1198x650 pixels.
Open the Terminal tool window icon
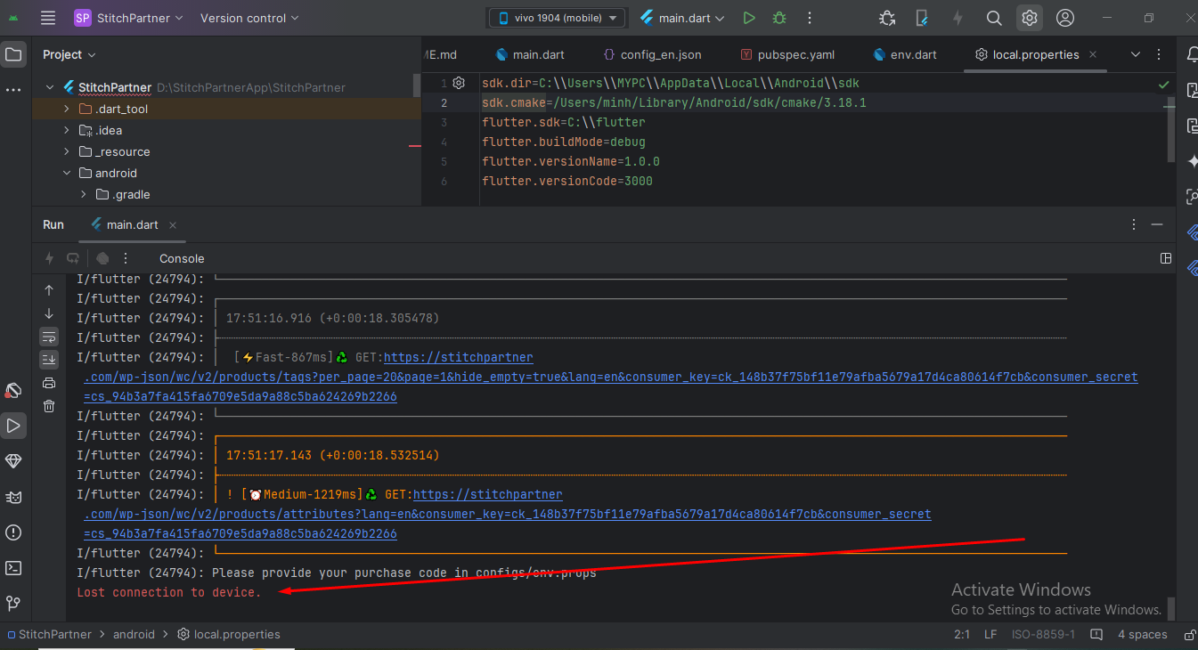pyautogui.click(x=13, y=568)
